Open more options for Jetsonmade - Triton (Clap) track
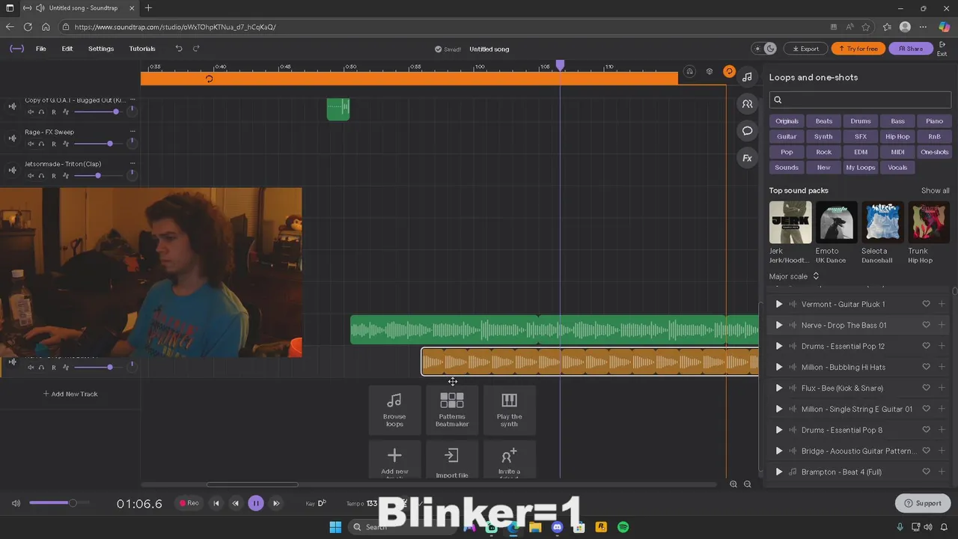The image size is (958, 539). 133,163
